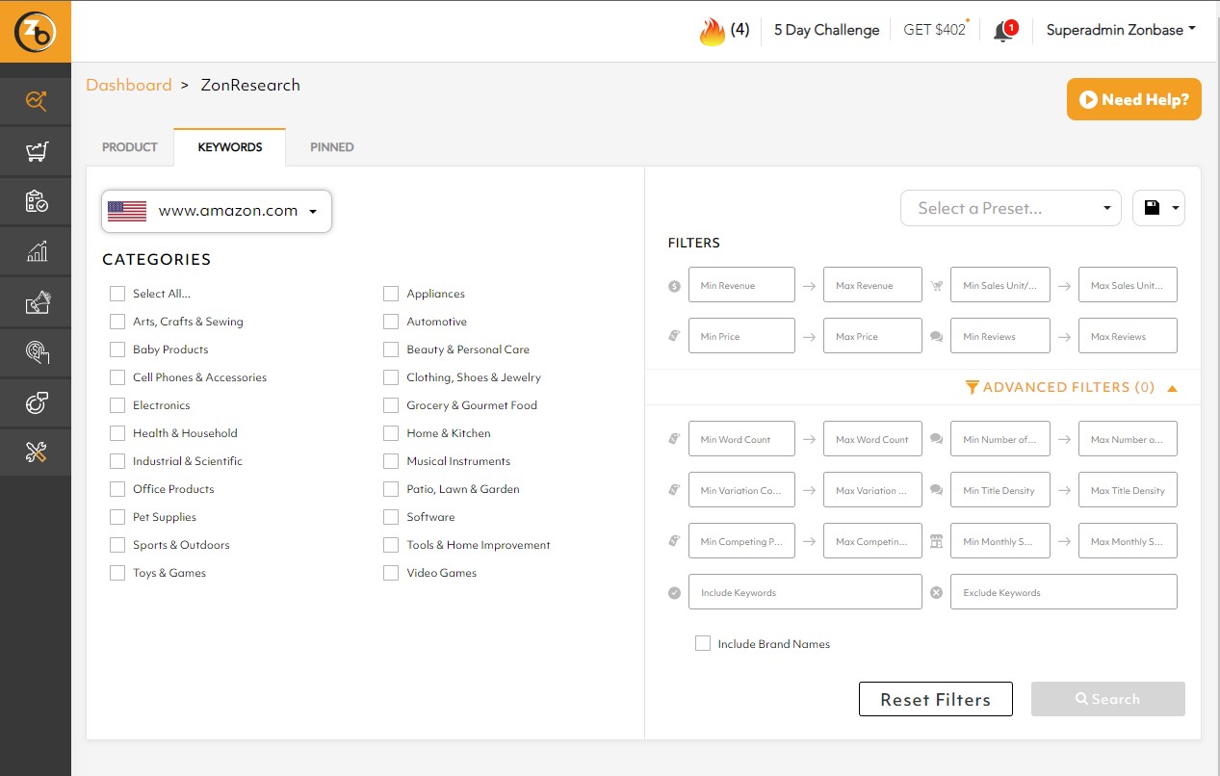Viewport: 1220px width, 776px height.
Task: Switch to the PRODUCT tab
Action: point(129,146)
